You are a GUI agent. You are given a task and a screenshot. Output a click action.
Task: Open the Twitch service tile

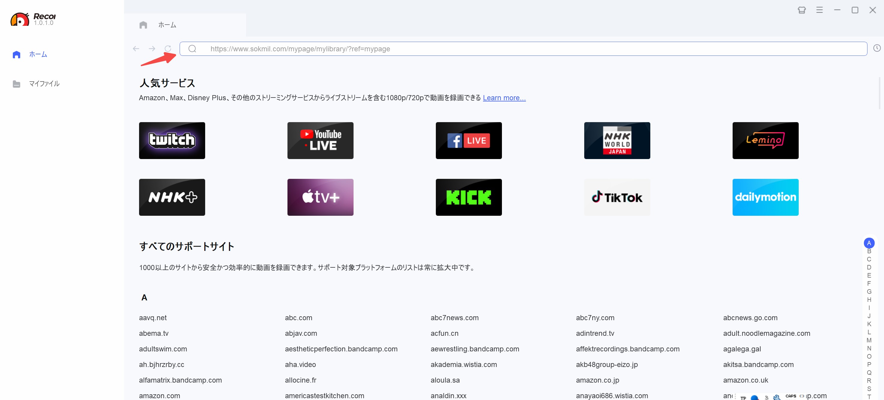pos(172,140)
